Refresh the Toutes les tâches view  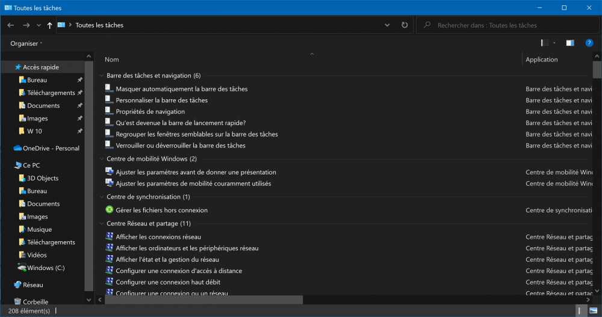pos(405,25)
